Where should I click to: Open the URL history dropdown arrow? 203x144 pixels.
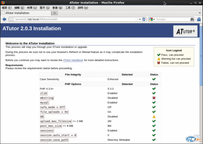coord(140,19)
